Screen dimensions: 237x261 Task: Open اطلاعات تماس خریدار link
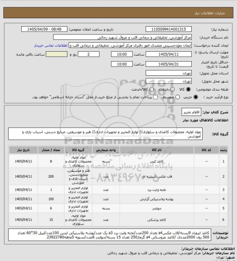pos(51,45)
